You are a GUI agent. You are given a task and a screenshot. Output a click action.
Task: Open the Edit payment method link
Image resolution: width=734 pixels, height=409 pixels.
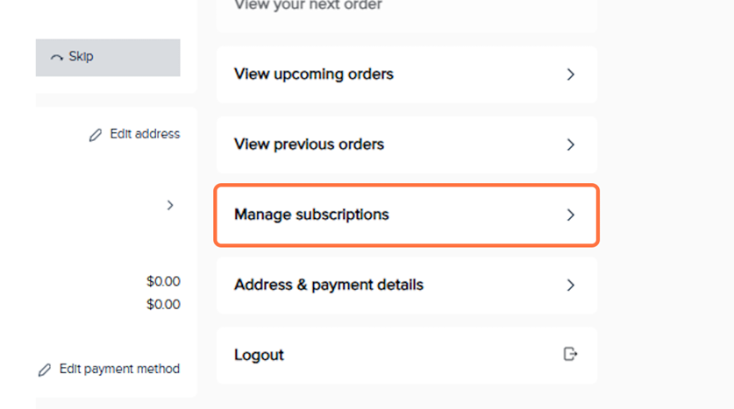click(x=119, y=369)
